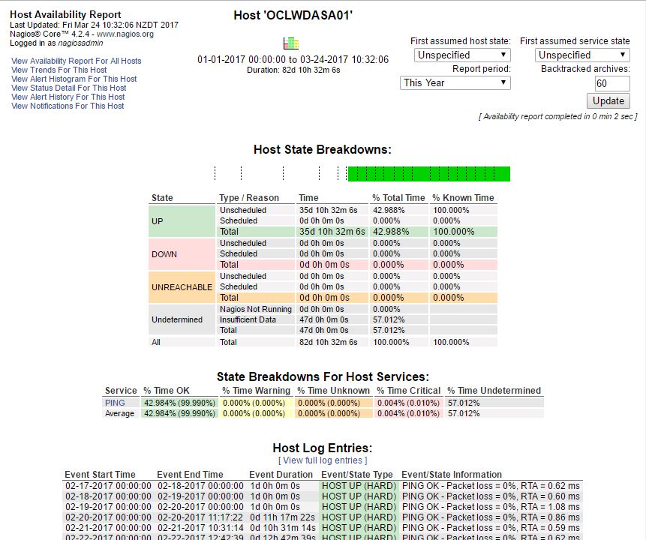The width and height of the screenshot is (646, 540).
Task: Open the Report period dropdown showing This Year
Action: pos(455,82)
